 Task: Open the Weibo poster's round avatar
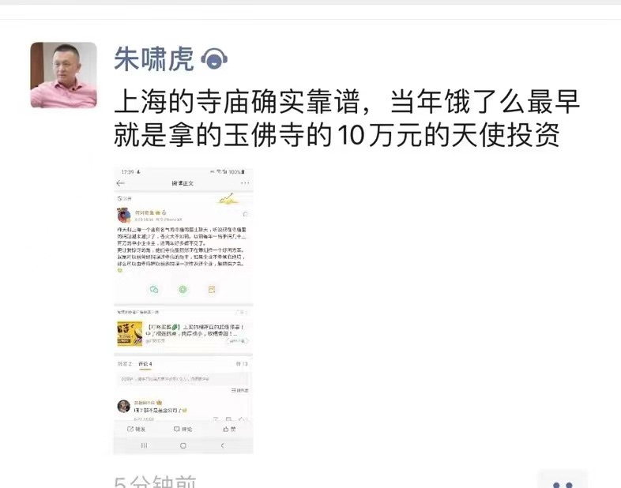coord(124,216)
